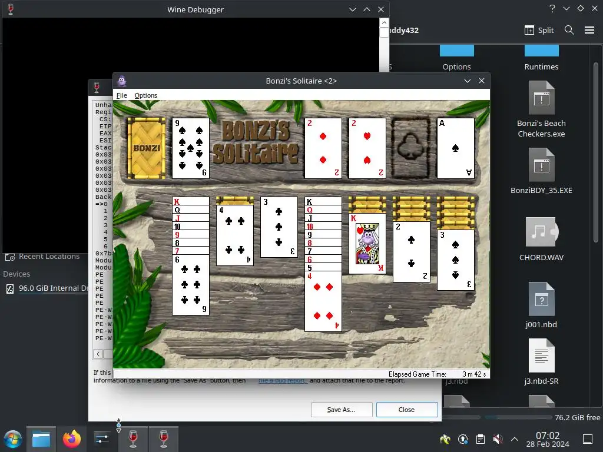603x452 pixels.
Task: Click Close in Wine crash dialog
Action: coord(407,410)
